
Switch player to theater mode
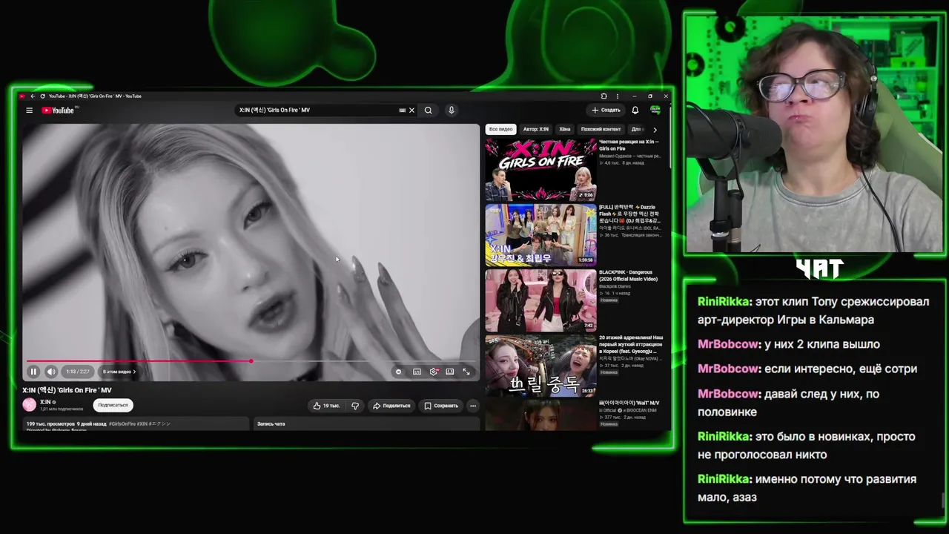tap(450, 372)
